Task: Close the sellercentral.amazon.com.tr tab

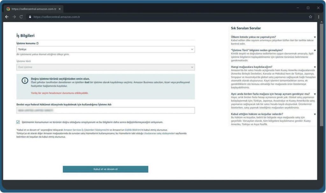Action: point(60,9)
